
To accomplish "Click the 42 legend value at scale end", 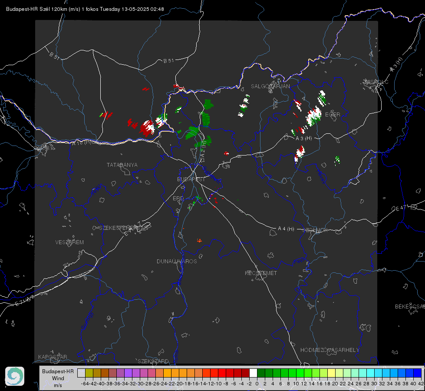I will (x=421, y=384).
